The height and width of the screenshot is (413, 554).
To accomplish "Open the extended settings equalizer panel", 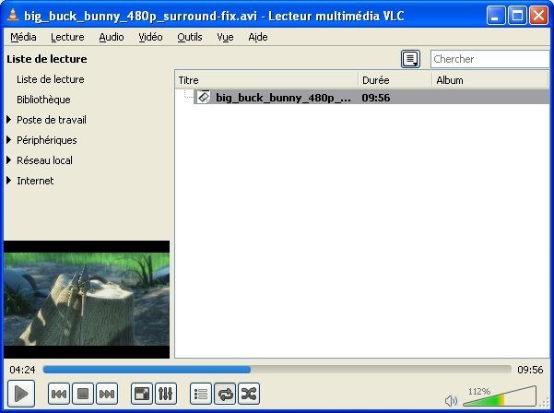I will click(x=166, y=394).
